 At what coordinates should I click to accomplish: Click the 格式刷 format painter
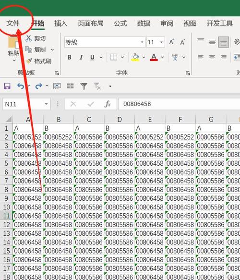click(x=39, y=61)
